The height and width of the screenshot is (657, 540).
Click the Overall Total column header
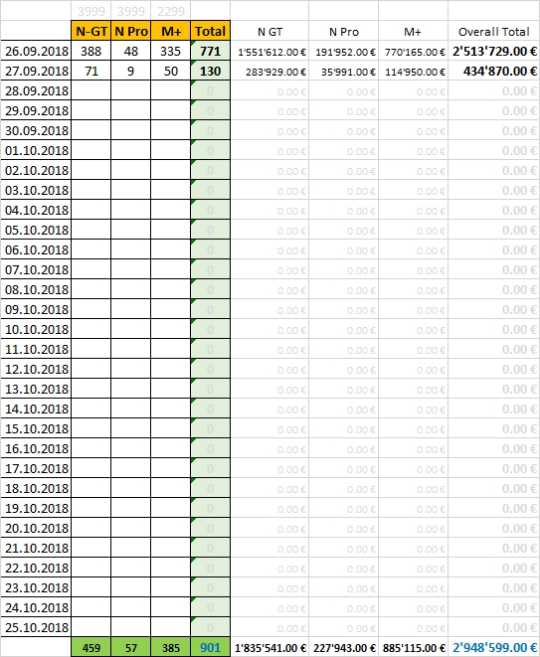(494, 32)
